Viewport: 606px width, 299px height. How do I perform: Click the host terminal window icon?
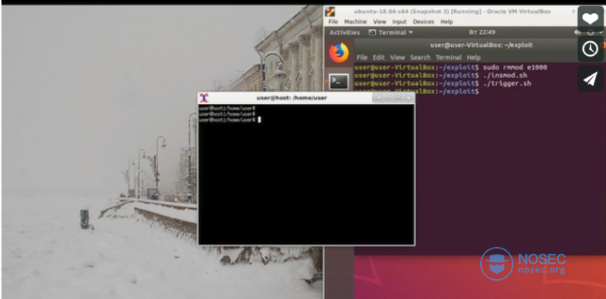tap(204, 98)
